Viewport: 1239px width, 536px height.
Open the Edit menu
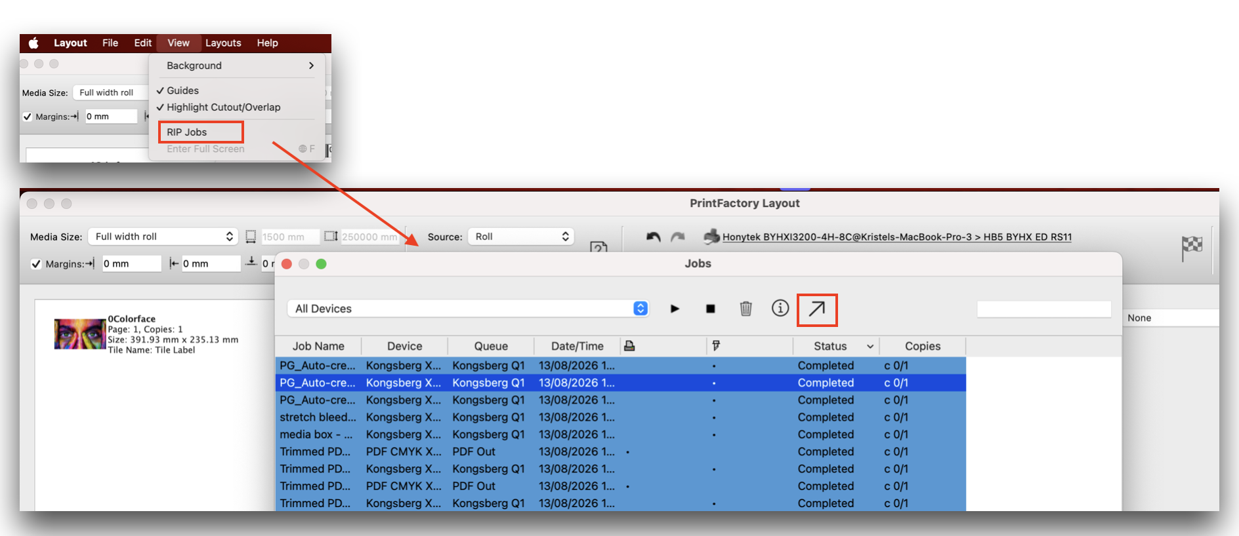pos(143,43)
